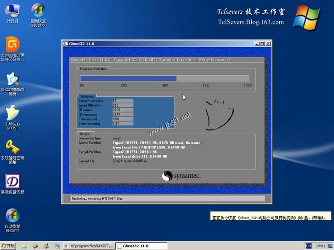Click the Time remaining value 3:37
The width and height of the screenshot is (334, 250).
click(x=123, y=124)
